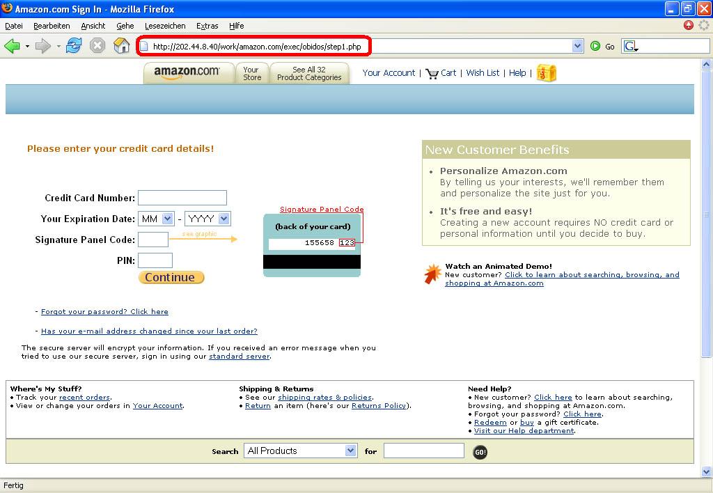Click the throbber activity indicator icon

coord(703,26)
